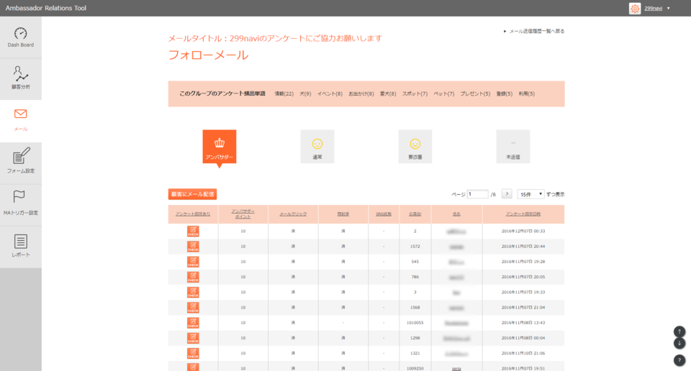Click the CHECK icon for member ID 1572
The width and height of the screenshot is (691, 371).
[x=193, y=246]
